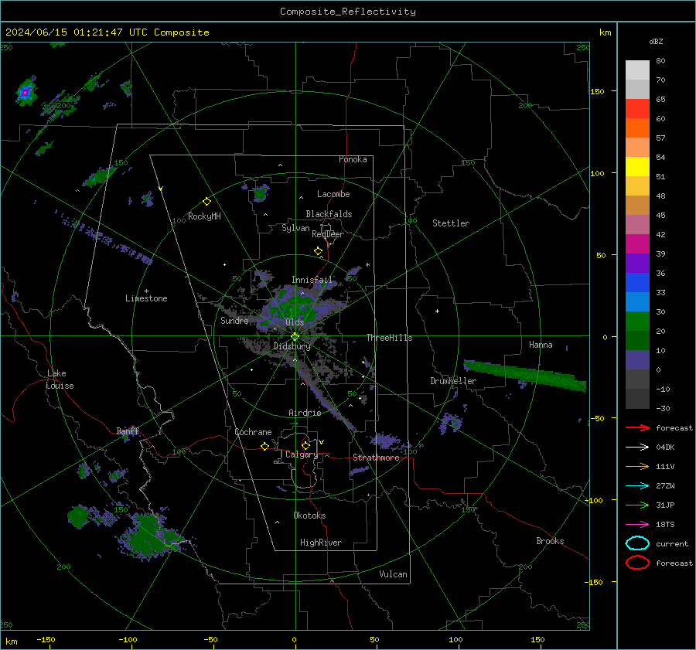This screenshot has width=696, height=650.
Task: Select the magenta 18TS arrow legend icon
Action: point(637,525)
